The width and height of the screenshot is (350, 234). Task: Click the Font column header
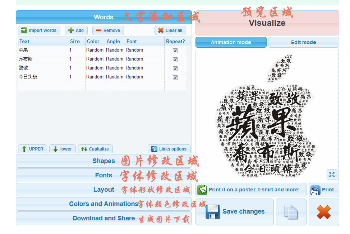tap(145, 42)
